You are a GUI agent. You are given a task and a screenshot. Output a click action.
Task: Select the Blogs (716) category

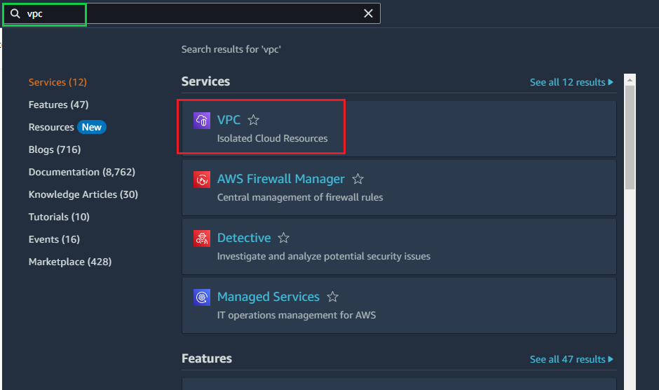coord(55,149)
